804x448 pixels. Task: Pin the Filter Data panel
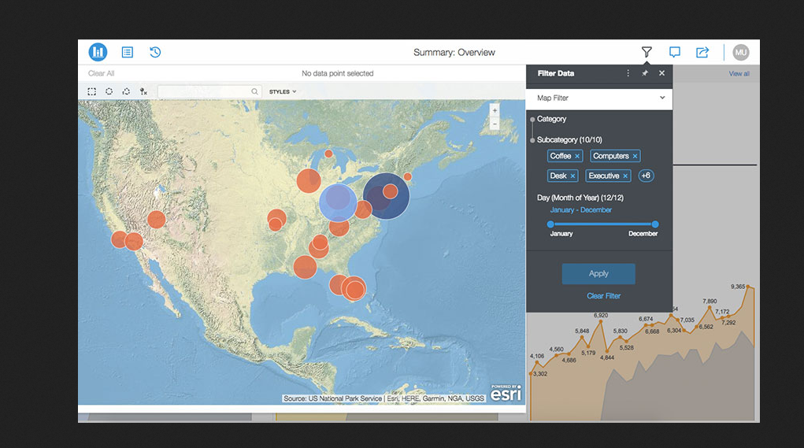click(x=645, y=73)
